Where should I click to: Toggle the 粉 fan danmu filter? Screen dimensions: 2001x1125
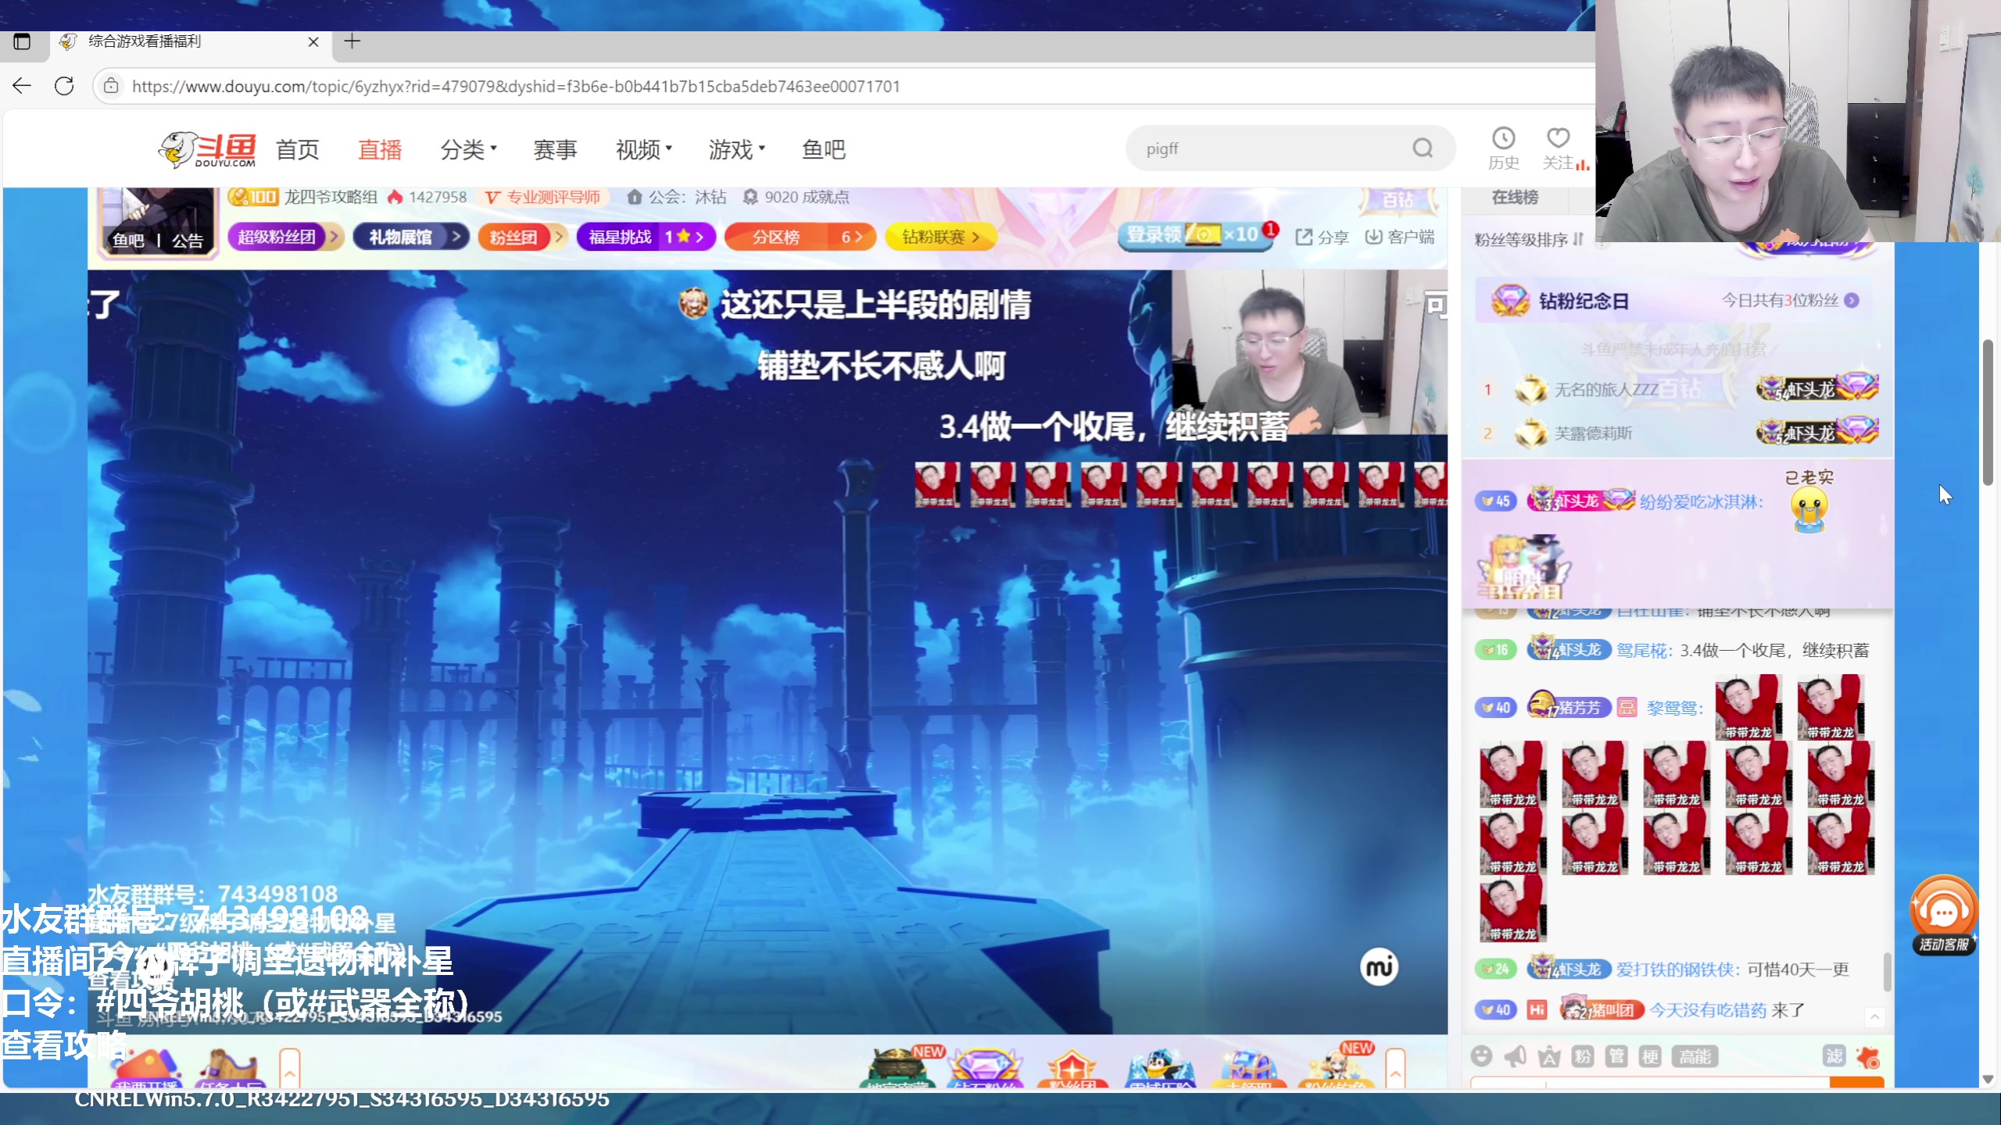1583,1057
